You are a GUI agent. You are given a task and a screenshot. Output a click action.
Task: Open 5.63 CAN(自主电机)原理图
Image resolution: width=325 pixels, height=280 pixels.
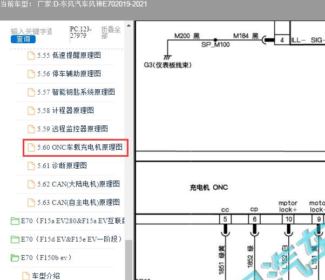(x=78, y=202)
